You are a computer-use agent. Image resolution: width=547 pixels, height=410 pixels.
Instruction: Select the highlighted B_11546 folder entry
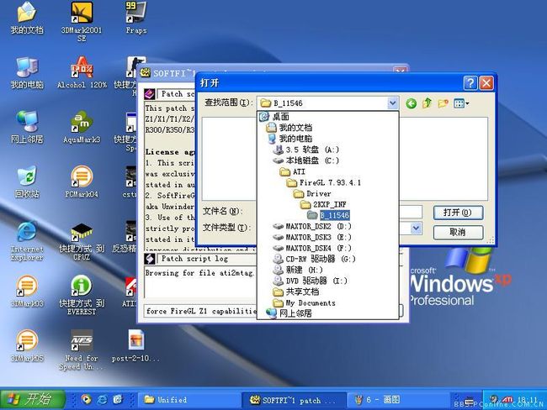click(x=328, y=215)
